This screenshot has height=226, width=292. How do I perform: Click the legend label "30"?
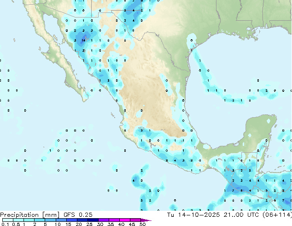[100, 224]
